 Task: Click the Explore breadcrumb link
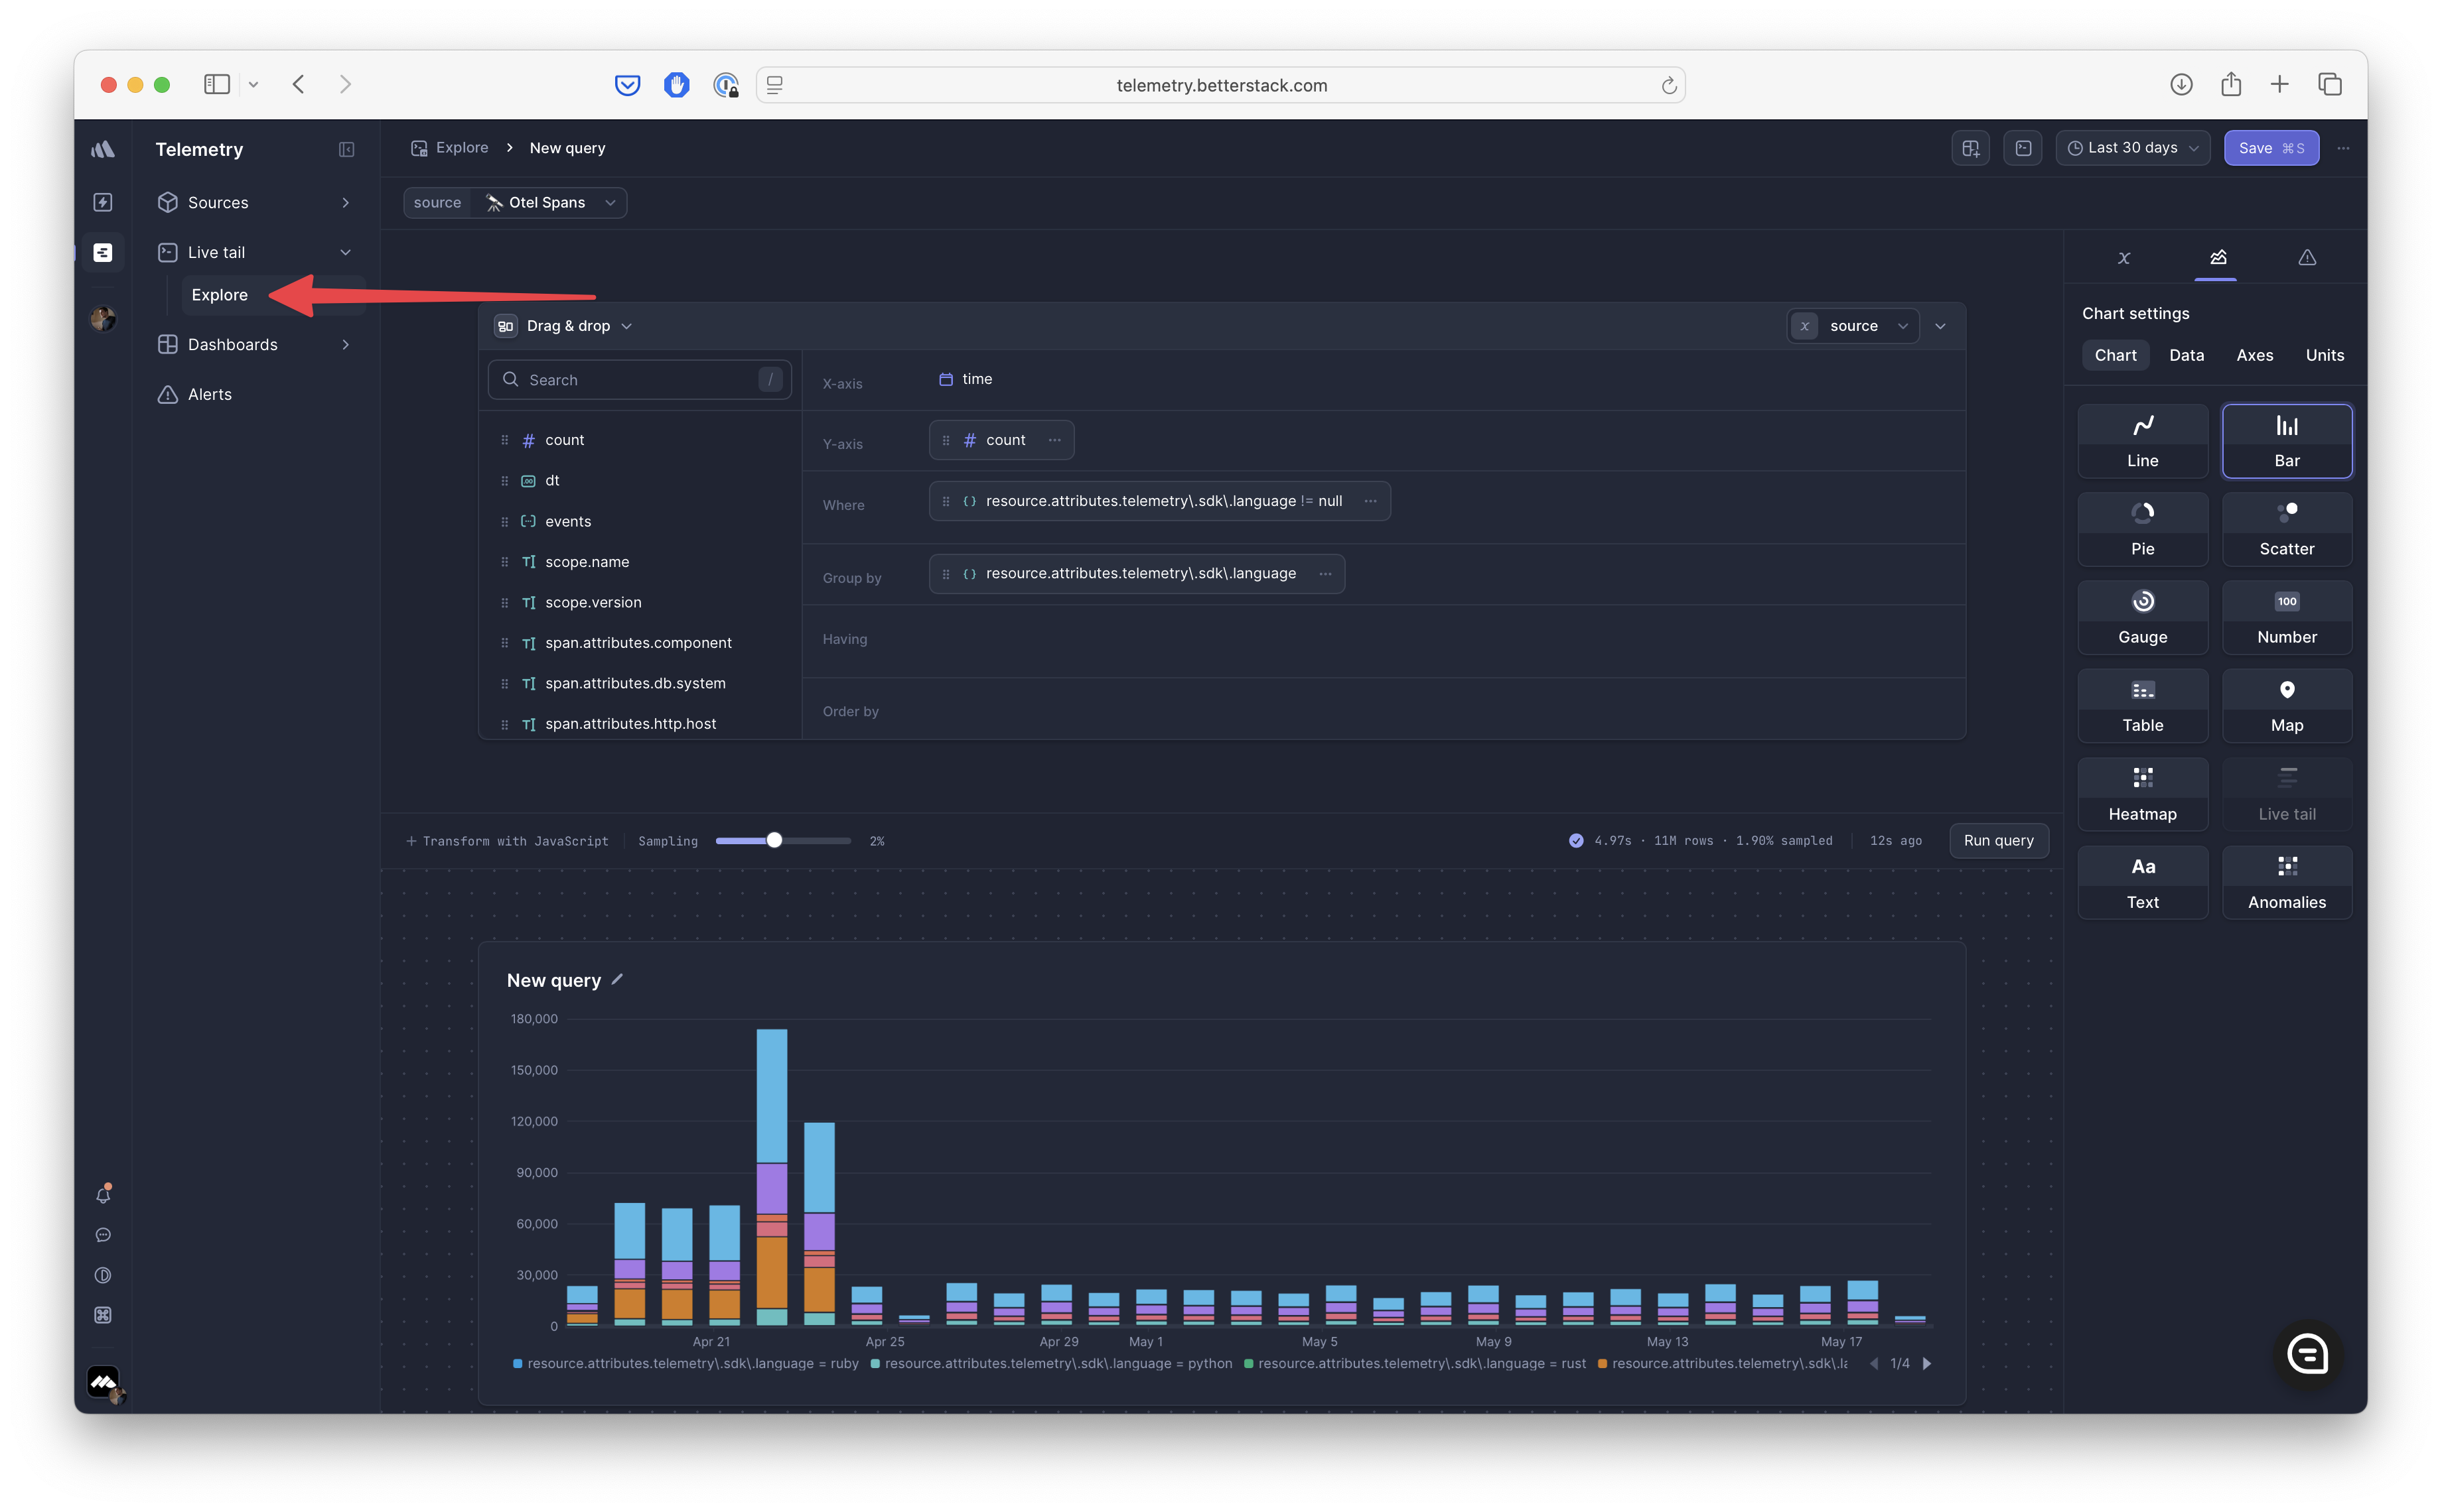pos(449,148)
